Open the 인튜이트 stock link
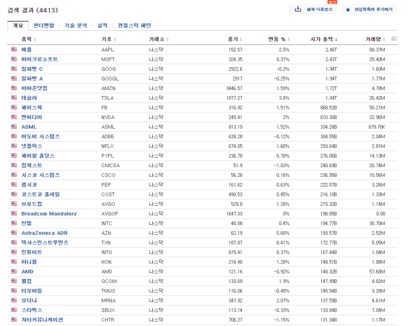This screenshot has height=326, width=416. pyautogui.click(x=31, y=252)
